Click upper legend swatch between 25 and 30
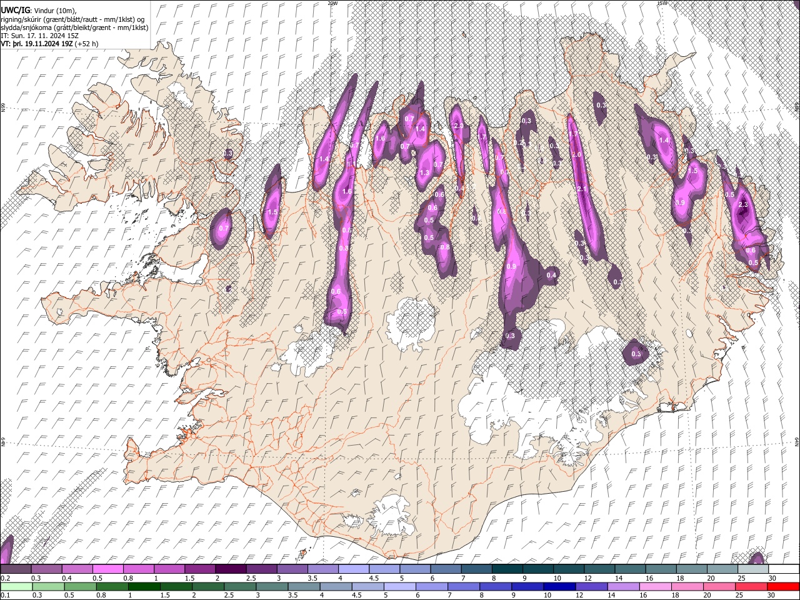Viewport: 800px width, 600px height. tap(753, 569)
